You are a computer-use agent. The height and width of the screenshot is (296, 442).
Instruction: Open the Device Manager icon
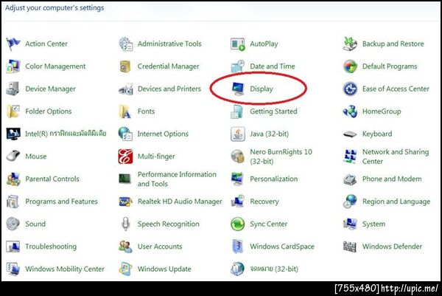tap(13, 89)
